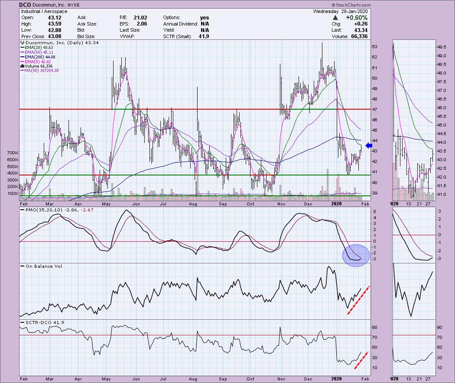Select the MA(50) 107209.38 legend entry
Image resolution: width=455 pixels, height=383 pixels.
tap(39, 71)
